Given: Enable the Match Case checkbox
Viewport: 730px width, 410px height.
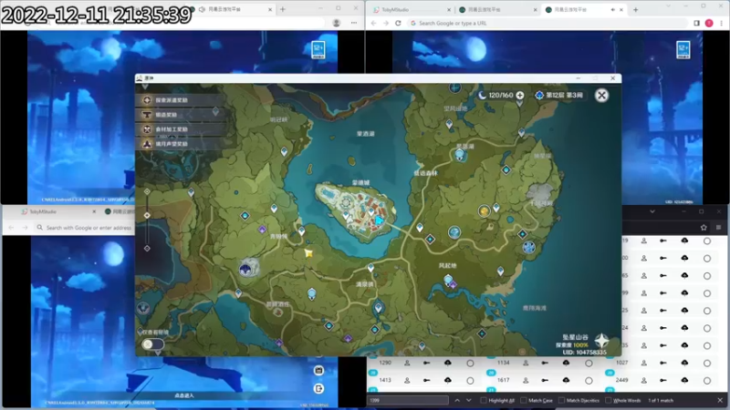Looking at the screenshot, I should (523, 400).
